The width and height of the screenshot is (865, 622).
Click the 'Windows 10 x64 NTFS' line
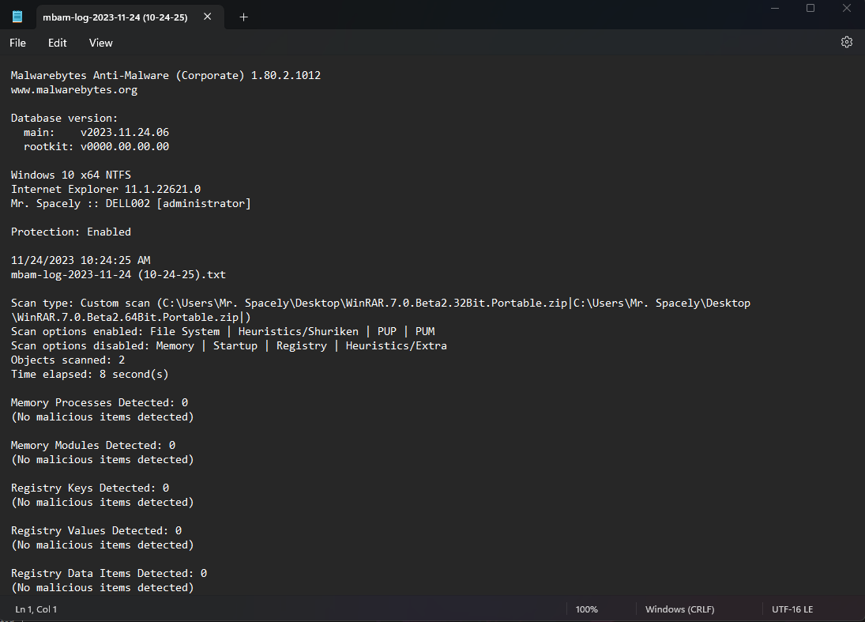tap(70, 175)
